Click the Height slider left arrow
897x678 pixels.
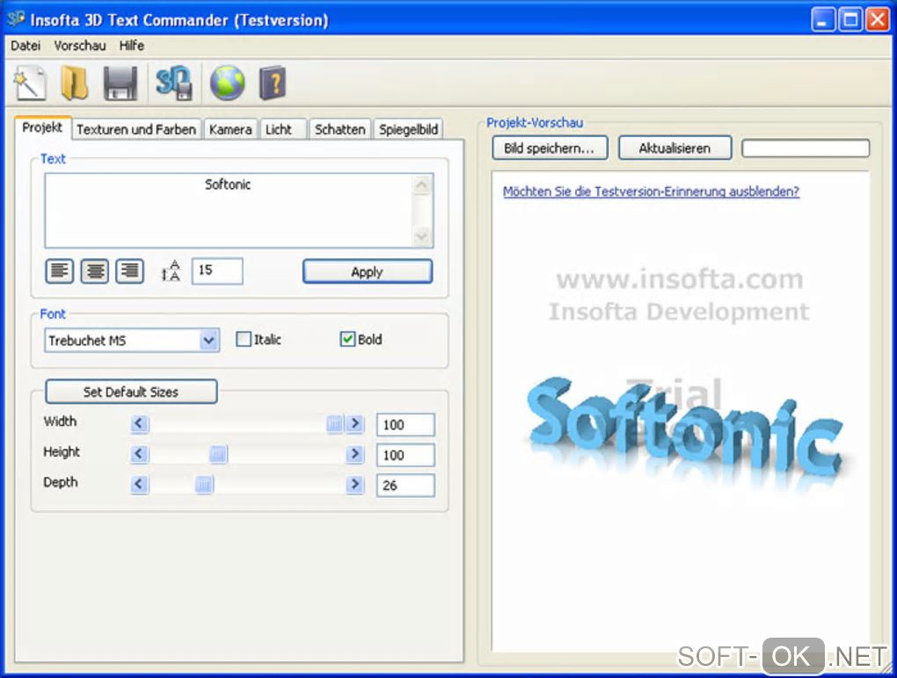(139, 454)
